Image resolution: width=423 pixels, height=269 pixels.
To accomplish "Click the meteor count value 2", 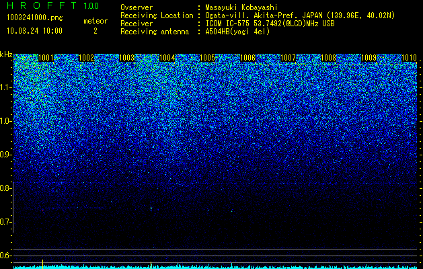I will pos(95,31).
